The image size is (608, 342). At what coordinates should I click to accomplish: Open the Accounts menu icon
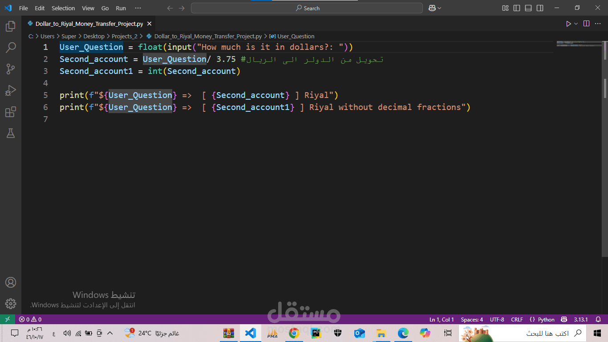pos(11,283)
